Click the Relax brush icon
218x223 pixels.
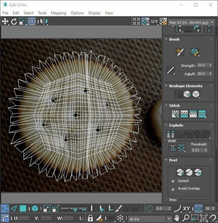pyautogui.click(x=195, y=52)
